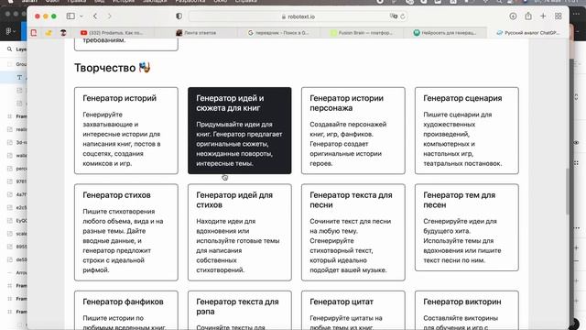Open the yellow pinned tab

49,33
